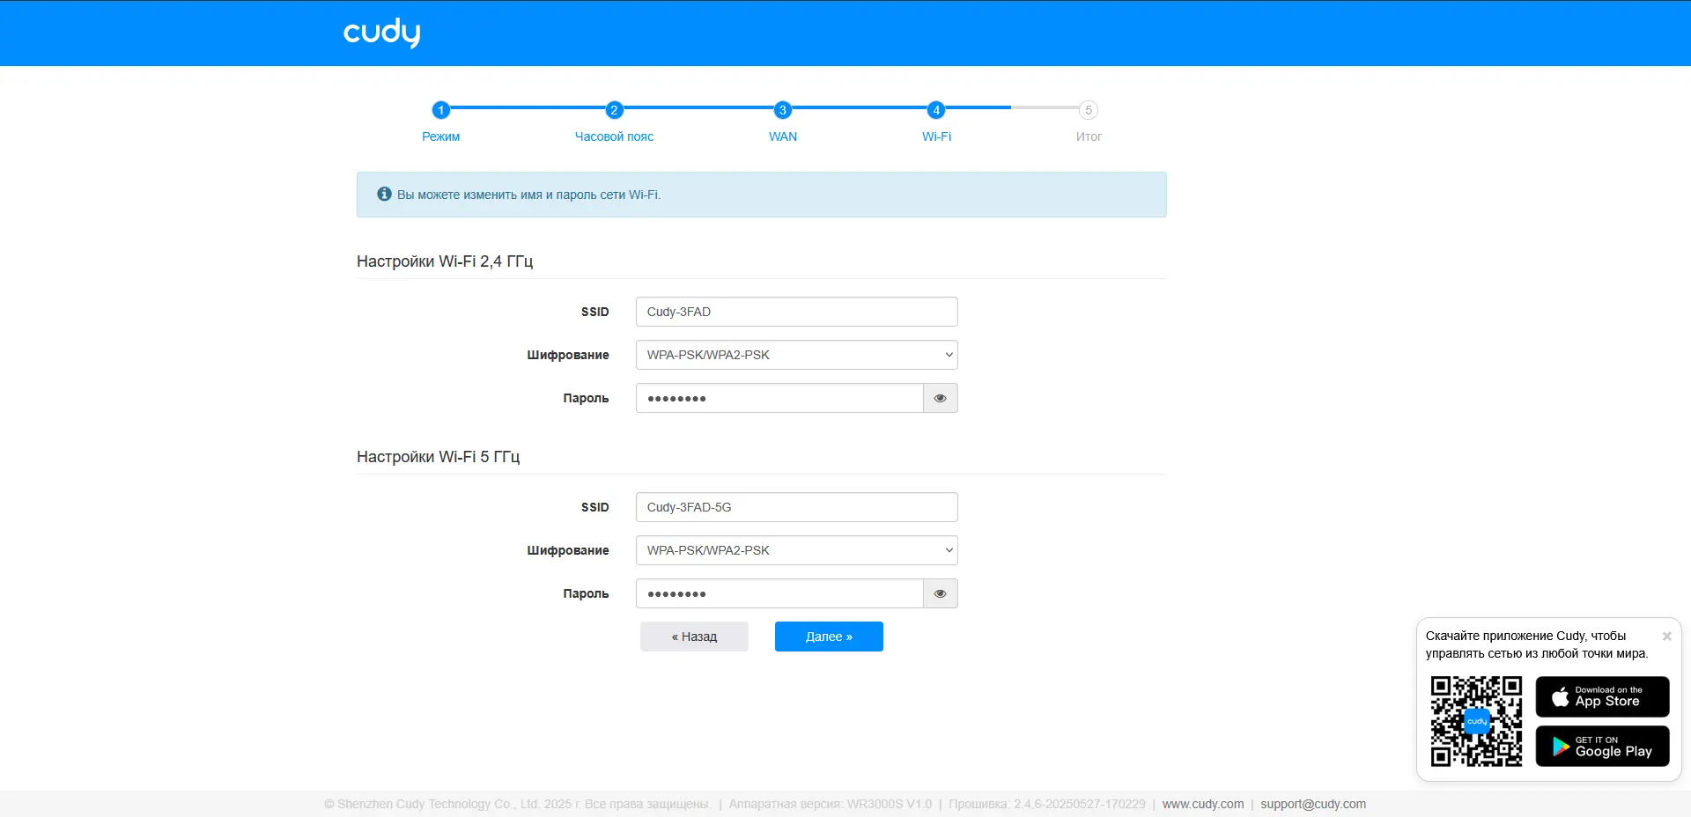Click step 1 circle labeled Режим
This screenshot has width=1691, height=817.
click(x=440, y=111)
